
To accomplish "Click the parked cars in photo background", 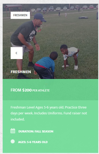I will (x=63, y=9).
